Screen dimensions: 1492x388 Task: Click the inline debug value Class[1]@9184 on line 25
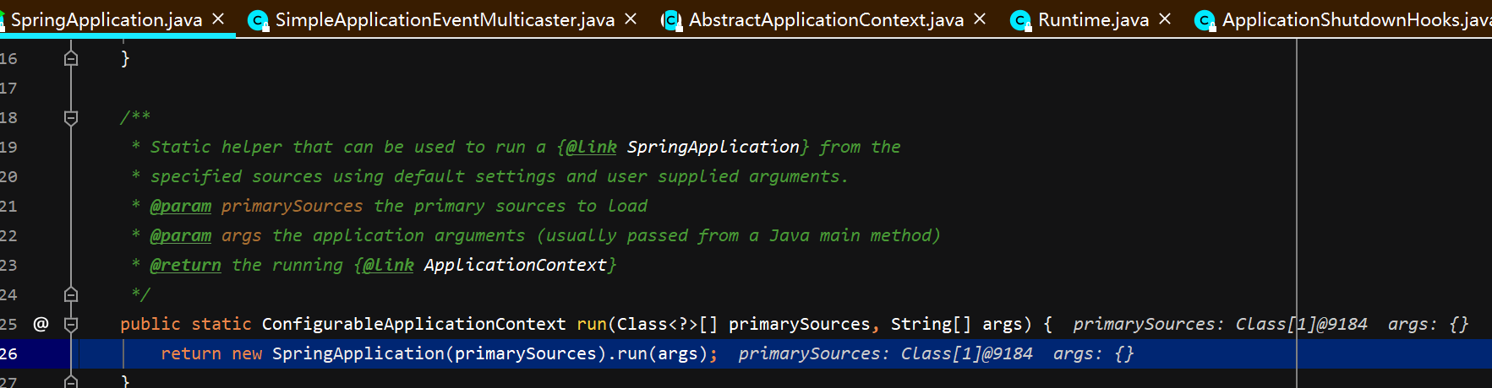pos(1301,324)
